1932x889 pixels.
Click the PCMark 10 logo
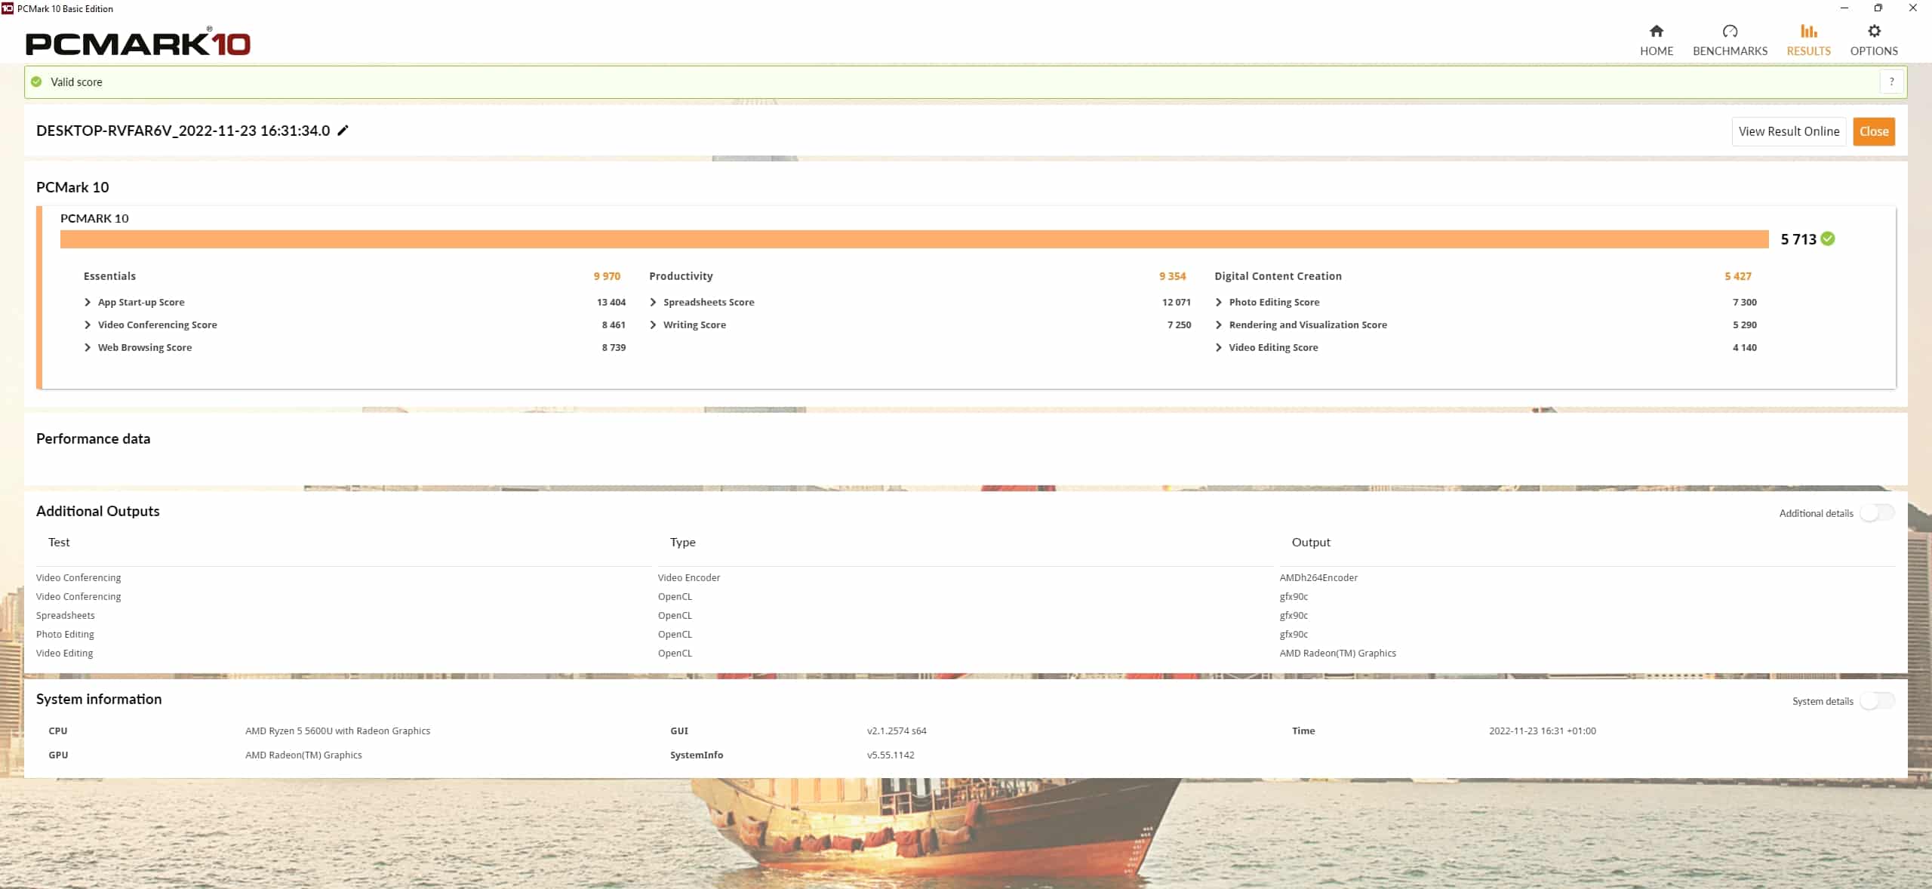click(x=138, y=43)
